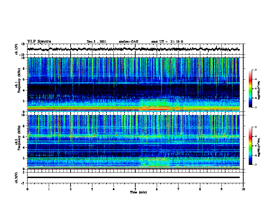This screenshot has width=274, height=212.
Task: Click the ch.2 color bar 'log(PSD)' unit label
Action: (259, 147)
